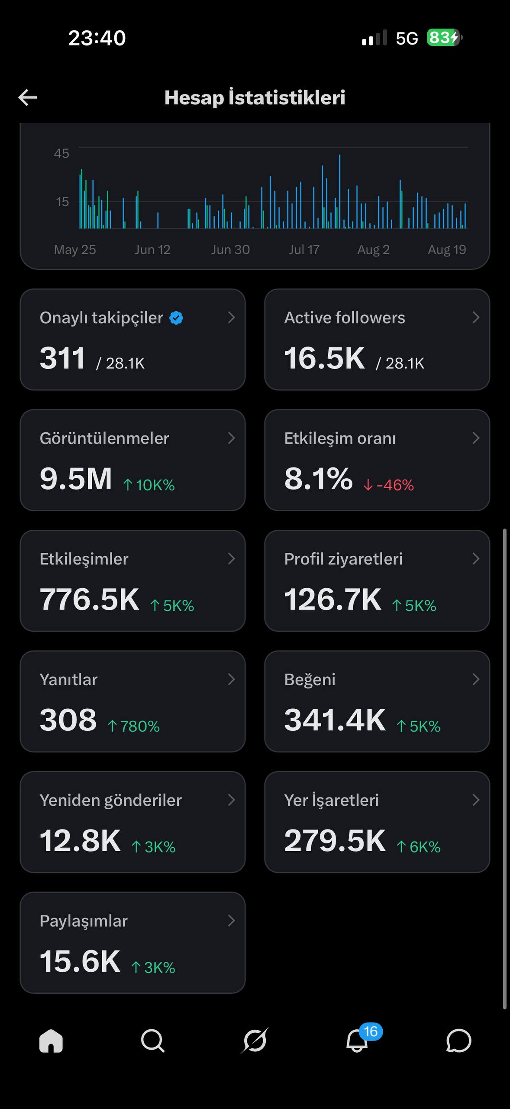
Task: Open the Profil ziyaretleri 126.7K card
Action: click(x=377, y=580)
